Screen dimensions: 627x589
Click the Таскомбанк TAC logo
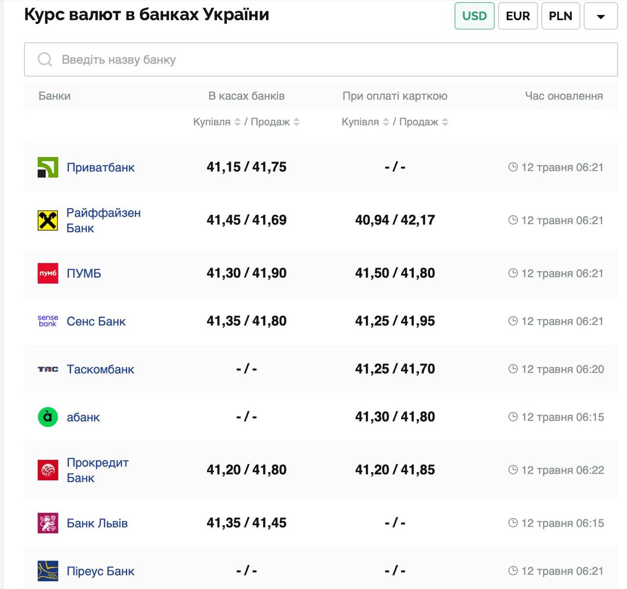tap(48, 369)
